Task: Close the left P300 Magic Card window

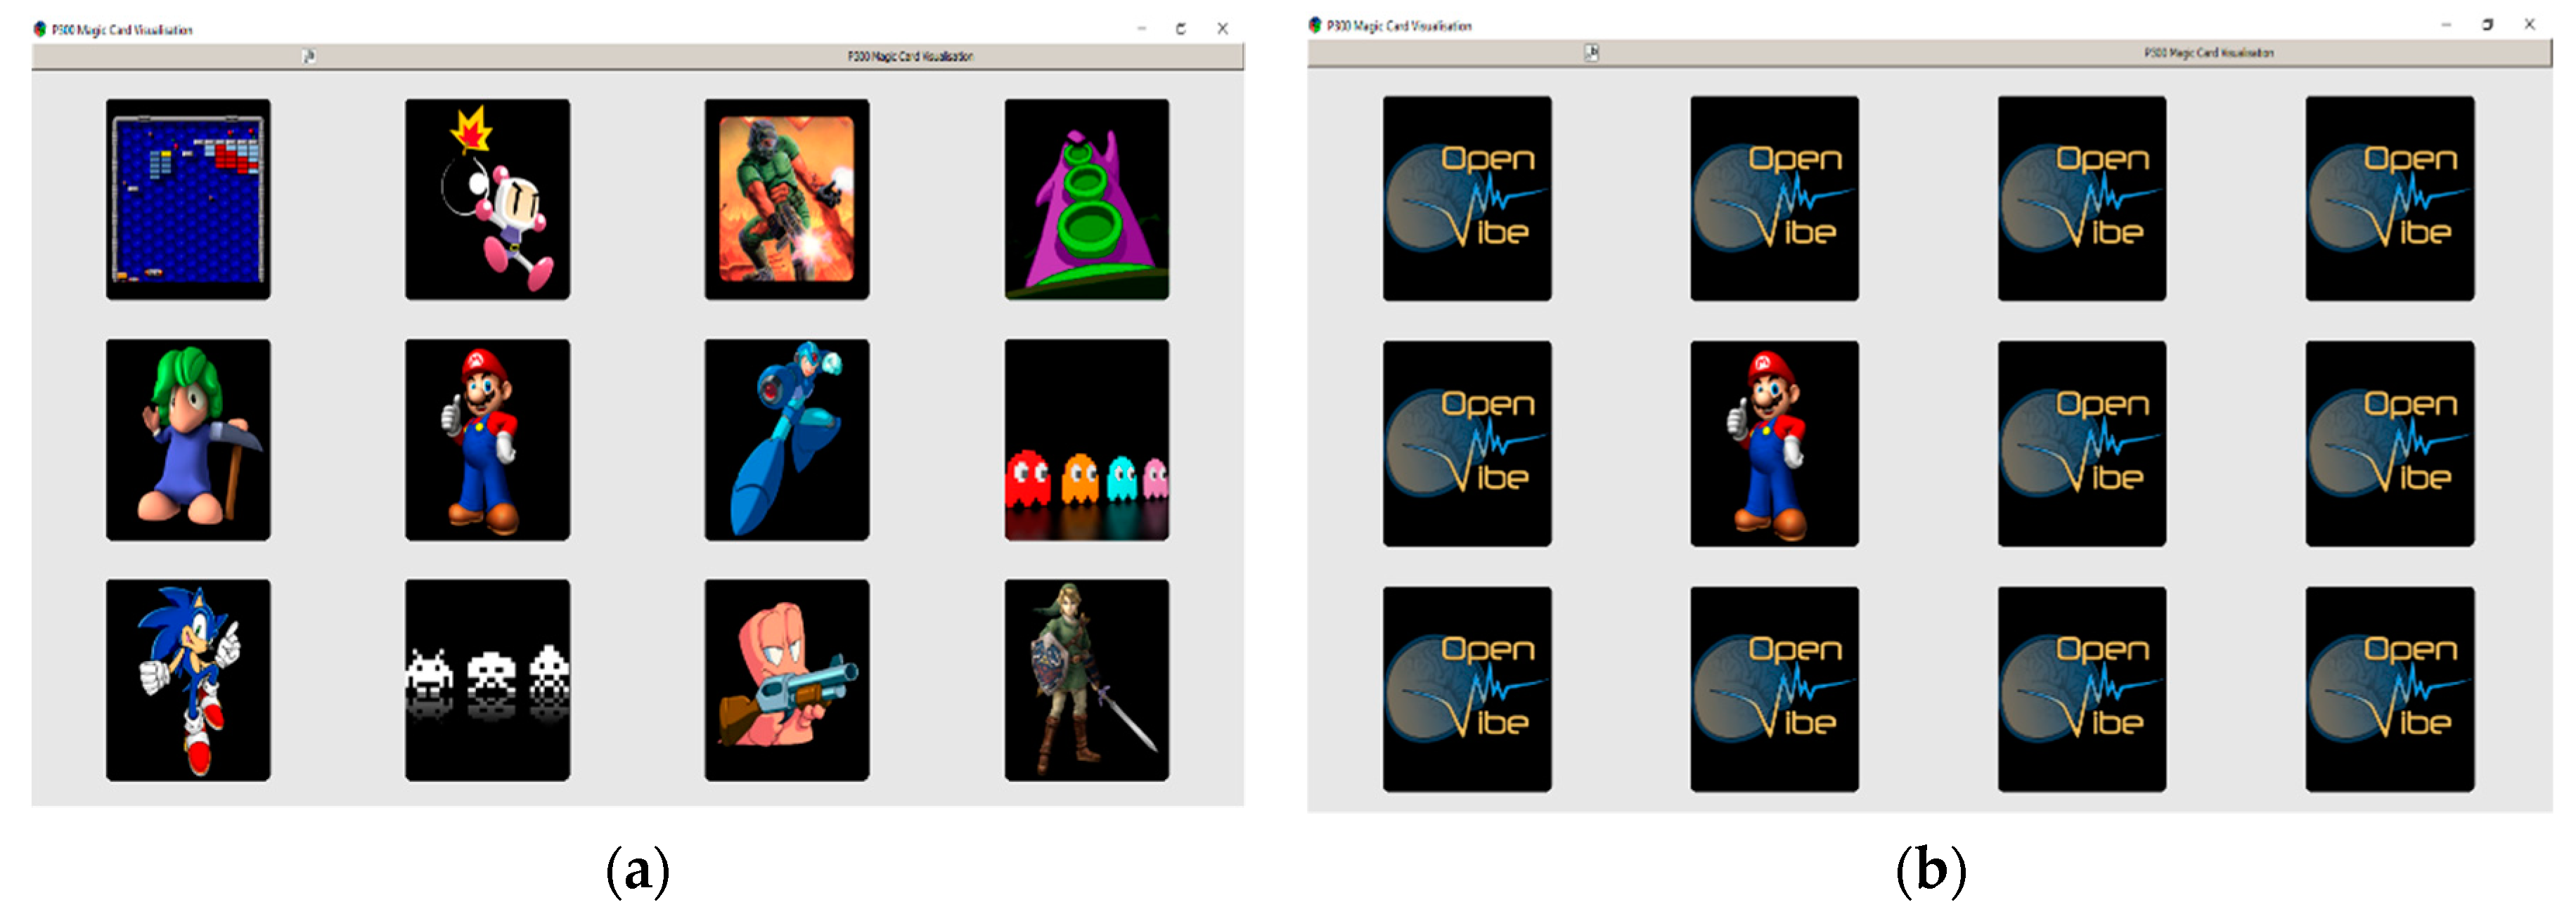Action: 1222,29
